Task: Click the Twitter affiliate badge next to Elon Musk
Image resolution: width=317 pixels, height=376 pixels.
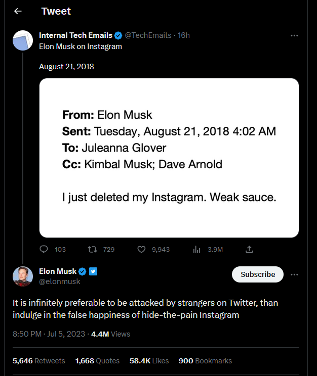Action: point(93,271)
